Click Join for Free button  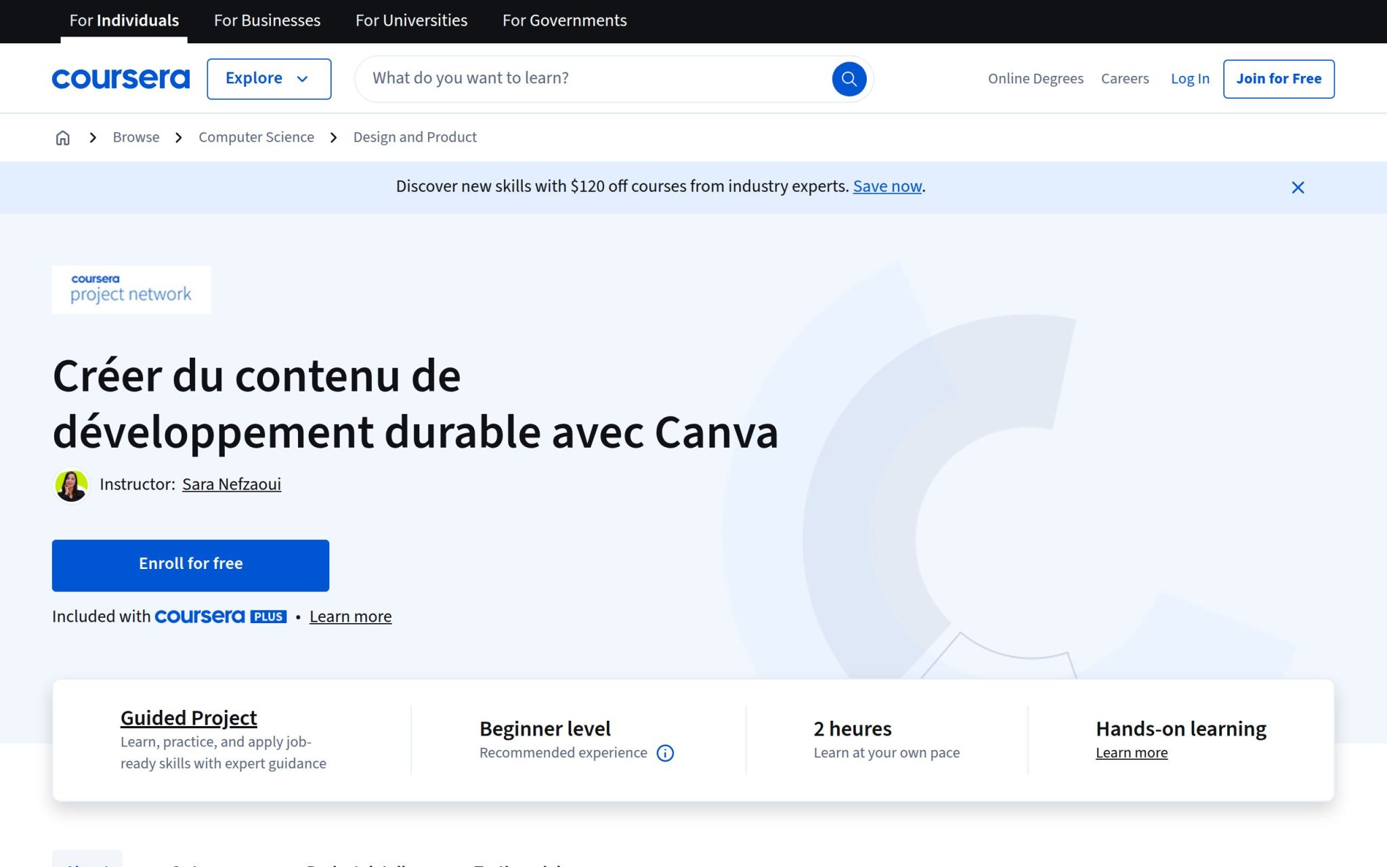tap(1279, 79)
